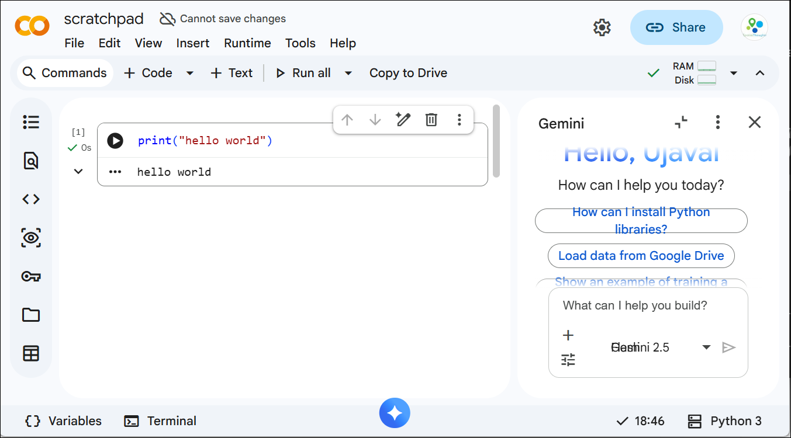Open Settings gear icon

click(602, 27)
